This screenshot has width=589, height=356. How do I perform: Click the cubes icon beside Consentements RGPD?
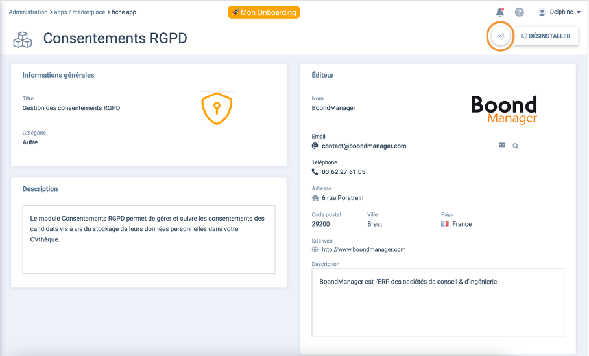(23, 39)
